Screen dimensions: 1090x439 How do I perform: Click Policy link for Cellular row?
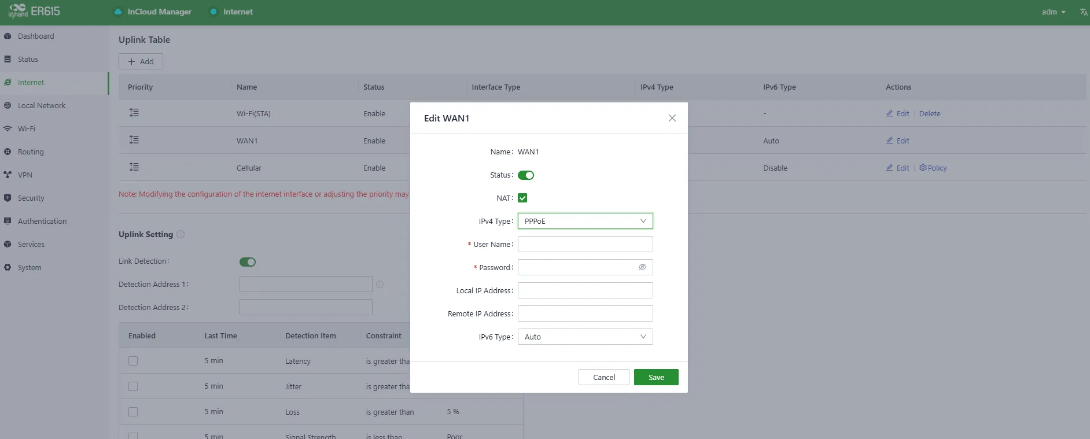click(x=933, y=168)
